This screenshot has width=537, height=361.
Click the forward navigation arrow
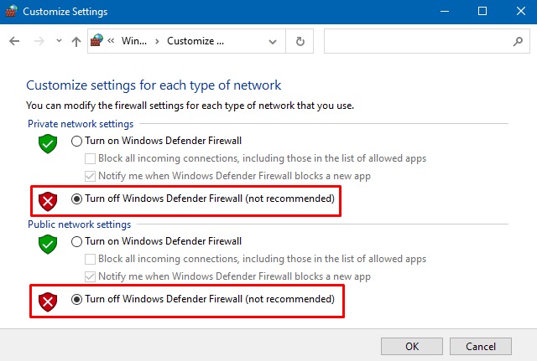[x=39, y=41]
